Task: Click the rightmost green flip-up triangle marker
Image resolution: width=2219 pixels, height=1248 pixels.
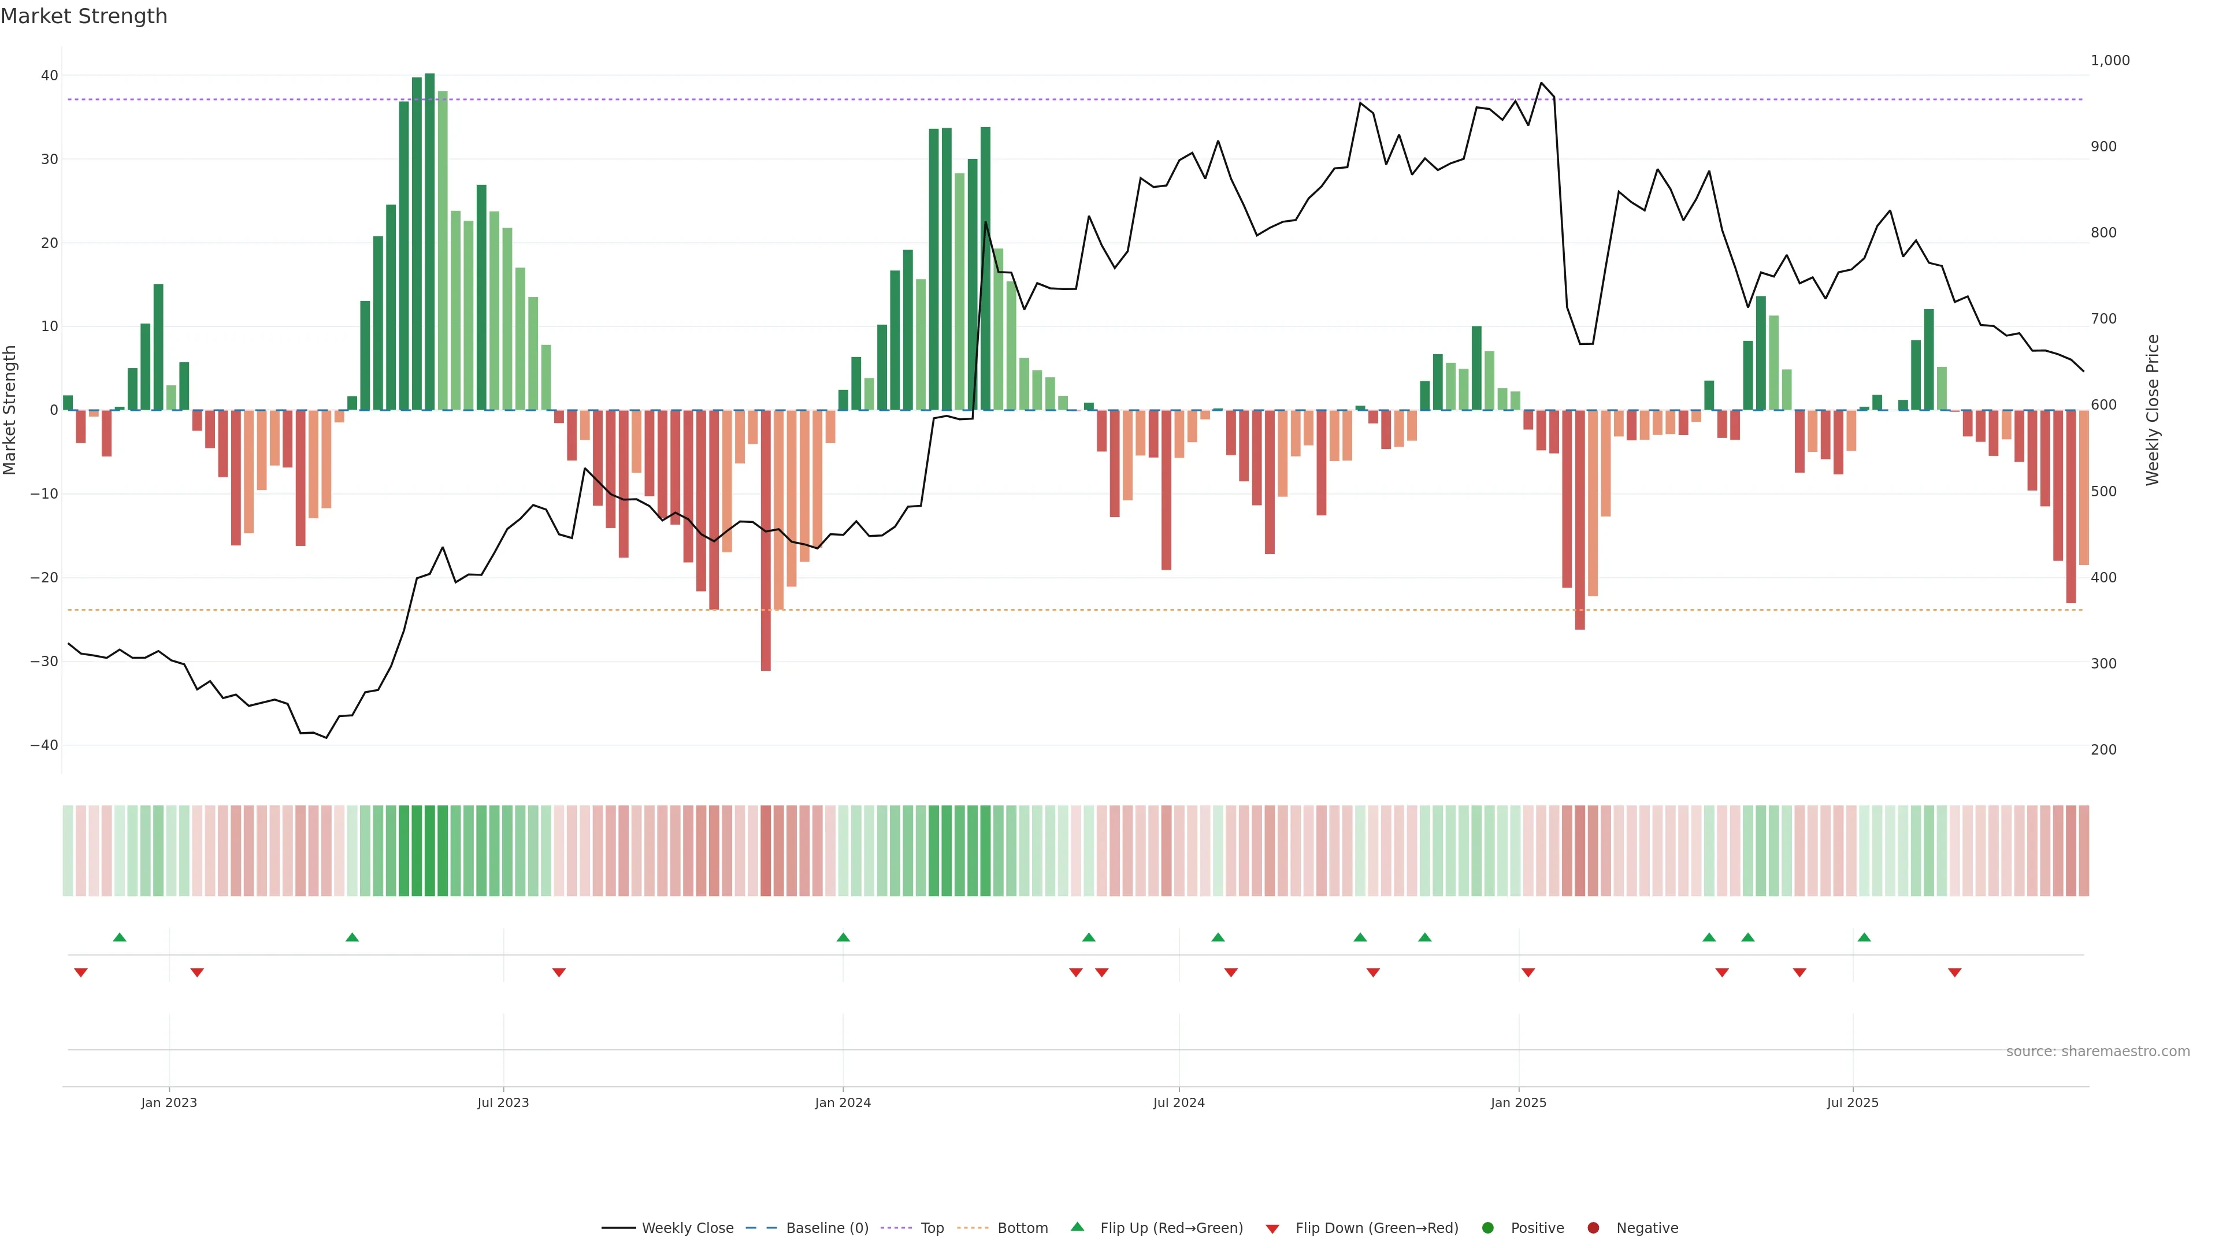Action: click(1864, 937)
